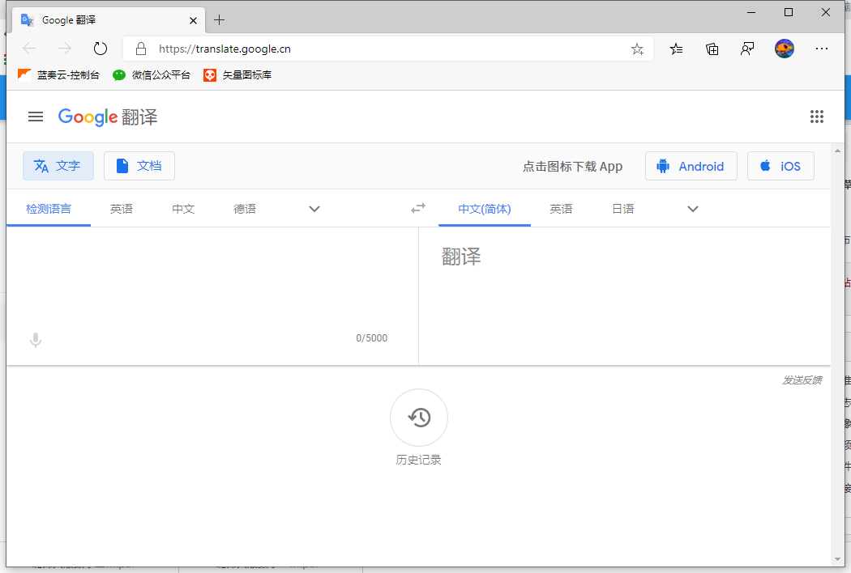Download the iOS app

pos(780,166)
